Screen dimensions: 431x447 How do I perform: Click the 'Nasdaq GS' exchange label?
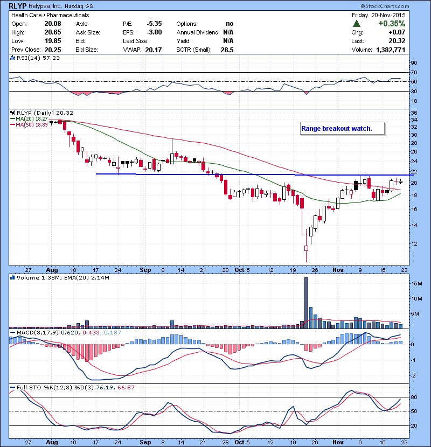click(79, 6)
